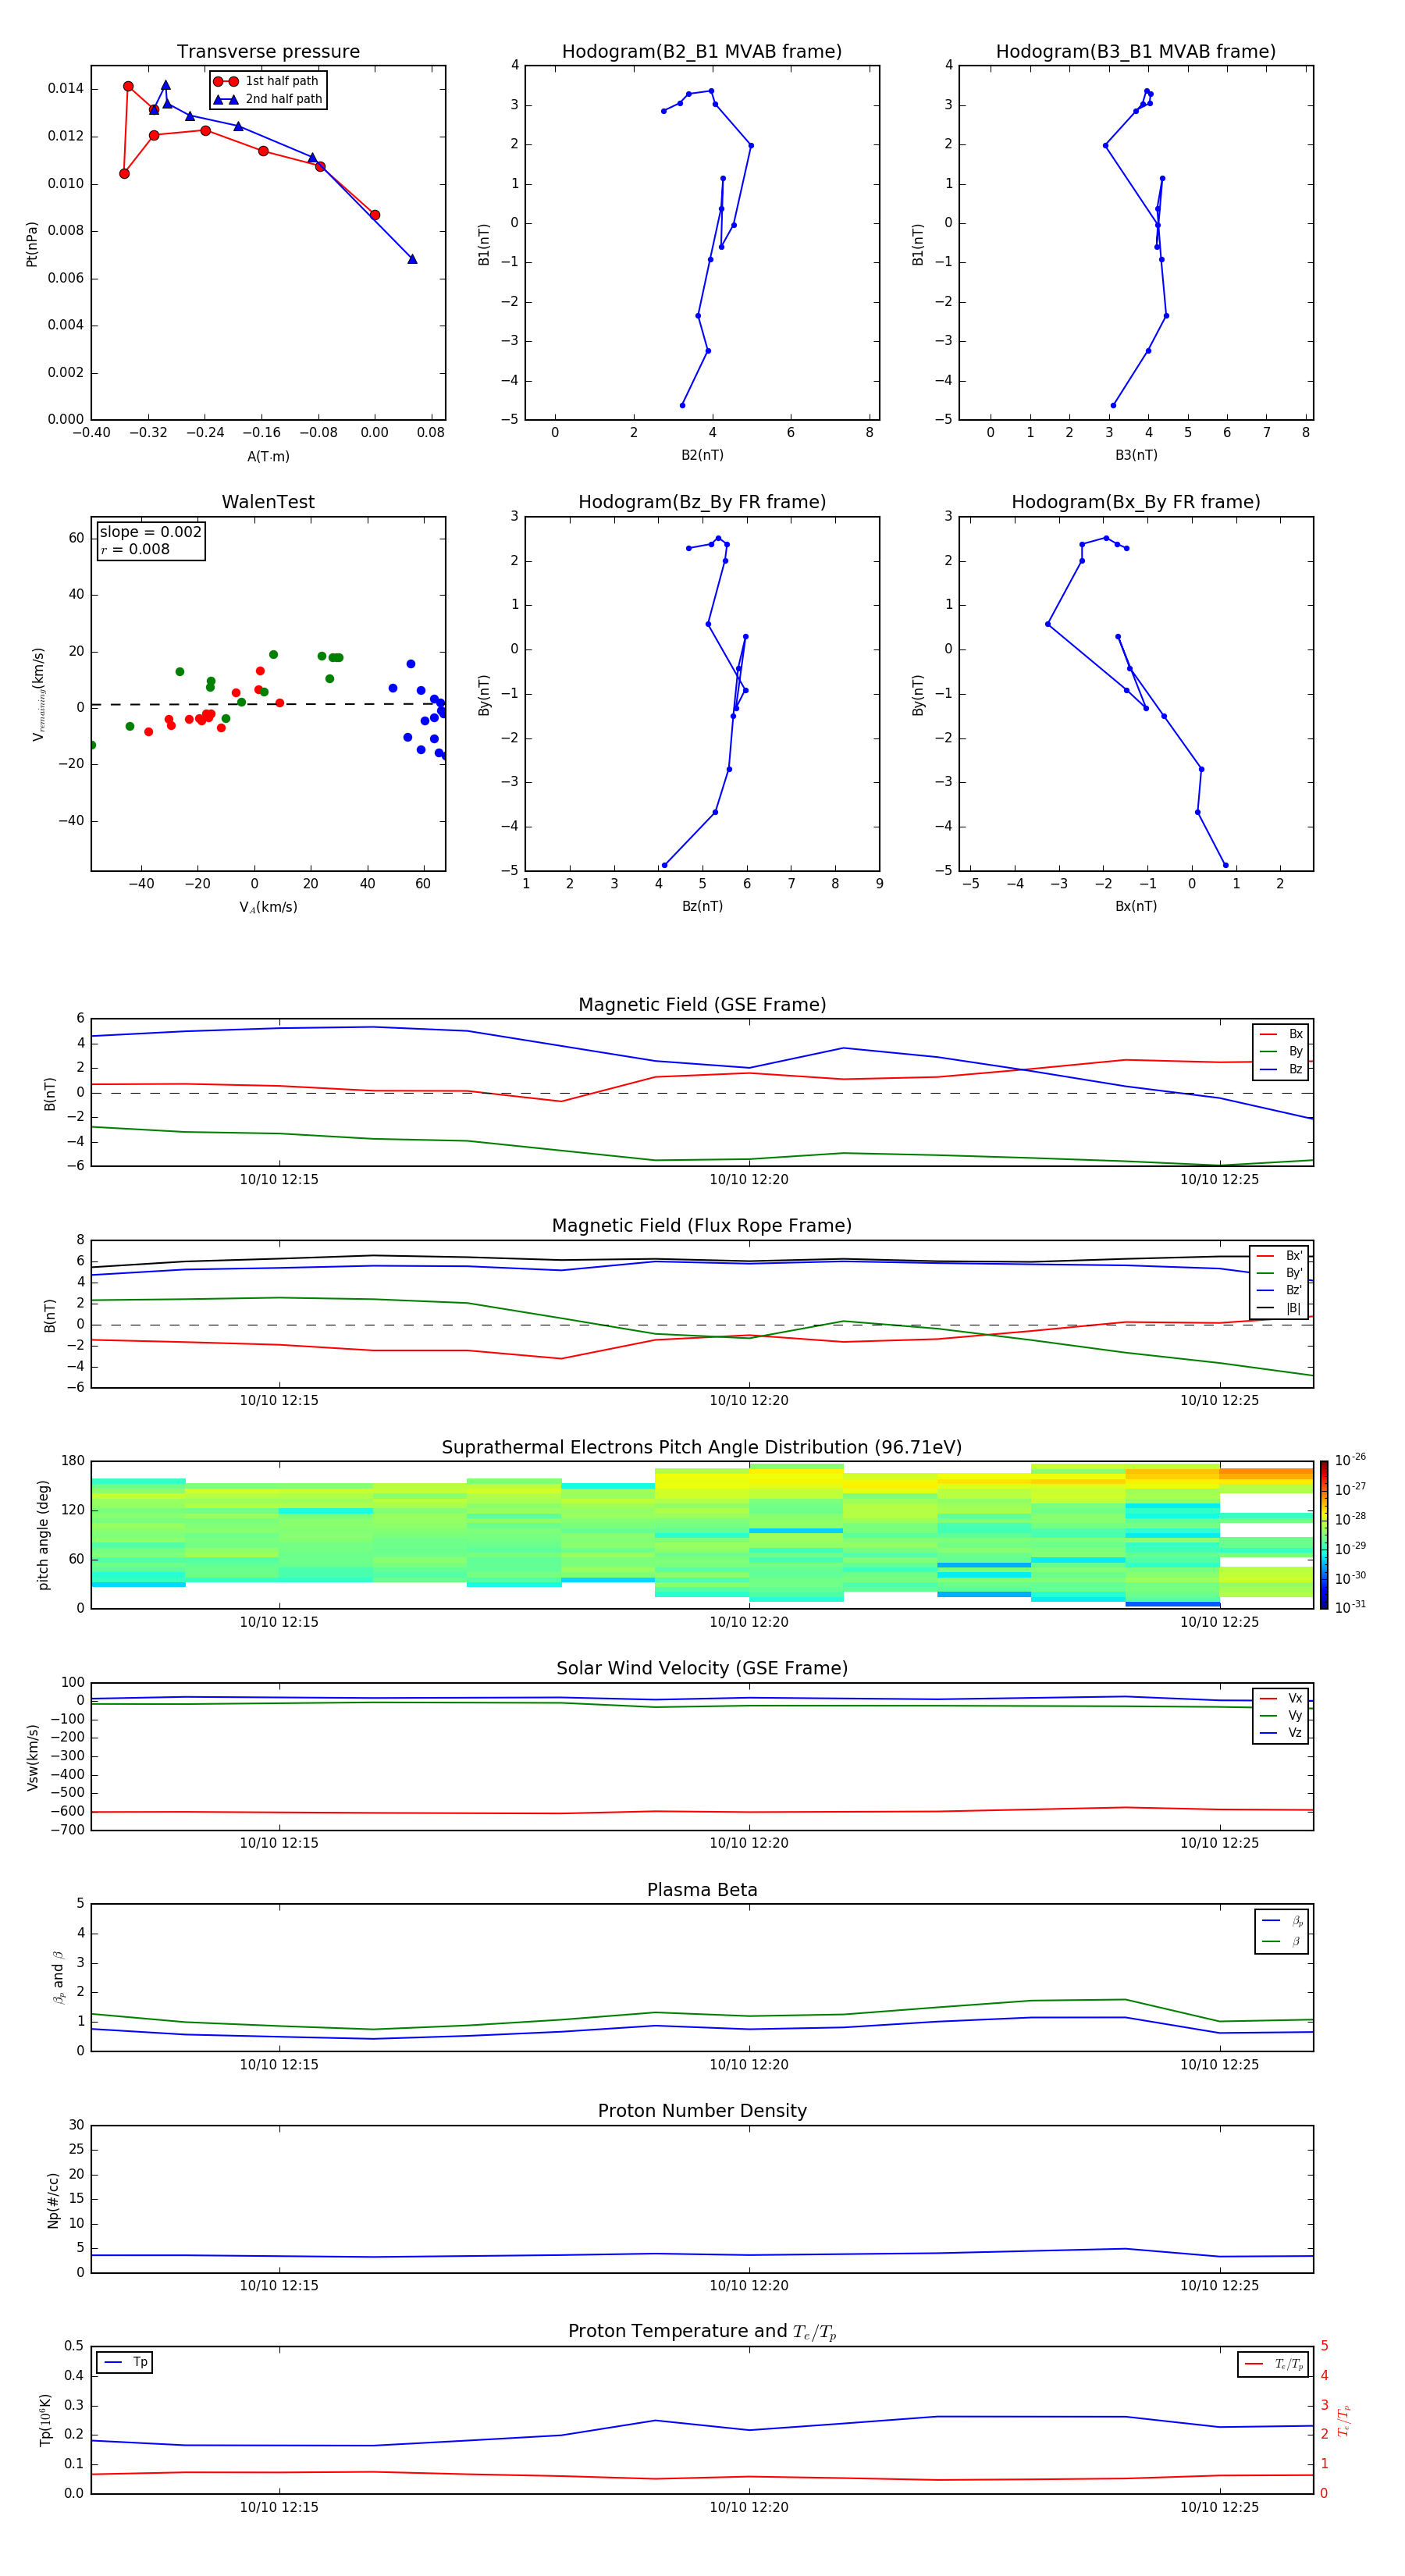Click the 'Vy' legend entry

[1281, 1715]
